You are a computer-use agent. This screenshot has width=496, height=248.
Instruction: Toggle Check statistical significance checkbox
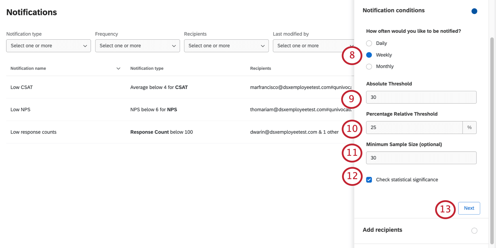[x=369, y=180]
